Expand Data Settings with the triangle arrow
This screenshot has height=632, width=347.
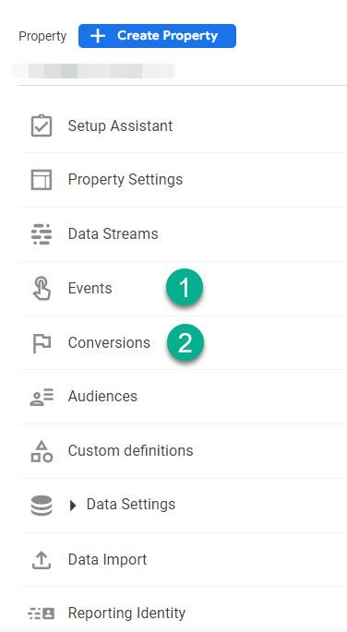tap(73, 506)
